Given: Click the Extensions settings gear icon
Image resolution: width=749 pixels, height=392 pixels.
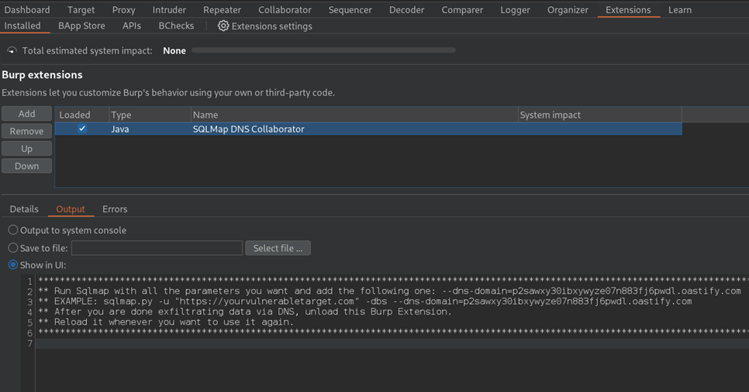Looking at the screenshot, I should tap(223, 26).
